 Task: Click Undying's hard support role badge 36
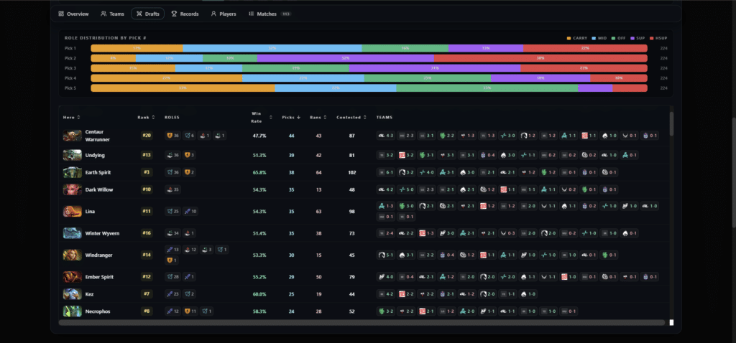click(172, 155)
